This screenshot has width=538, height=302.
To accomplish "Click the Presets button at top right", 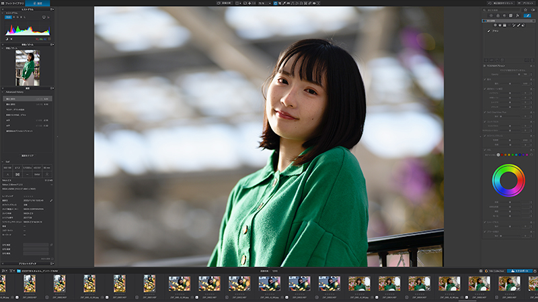I will (527, 3).
